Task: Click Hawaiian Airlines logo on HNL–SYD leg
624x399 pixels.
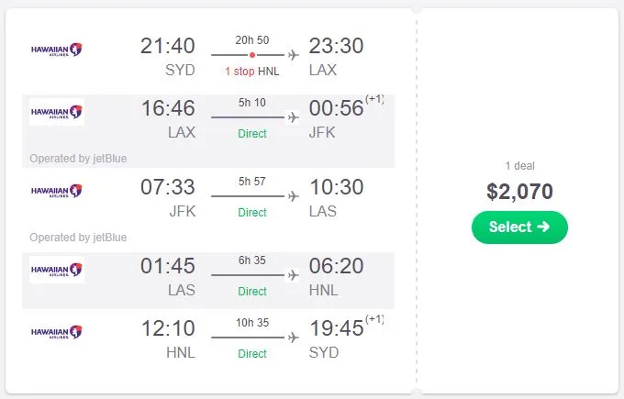Action: tap(57, 332)
